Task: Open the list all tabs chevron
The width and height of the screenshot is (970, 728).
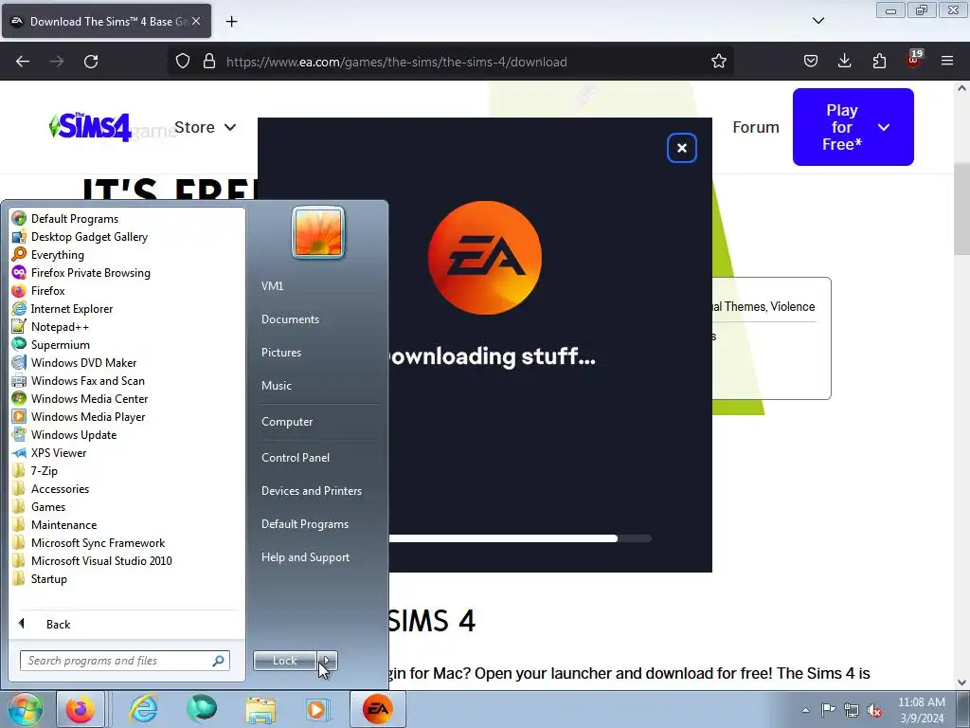Action: [817, 21]
